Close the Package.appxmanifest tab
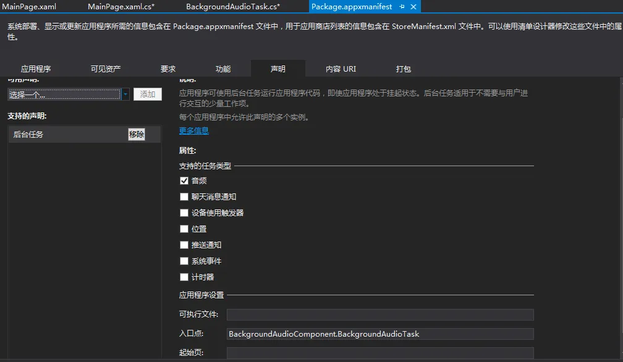This screenshot has width=623, height=362. pos(413,7)
